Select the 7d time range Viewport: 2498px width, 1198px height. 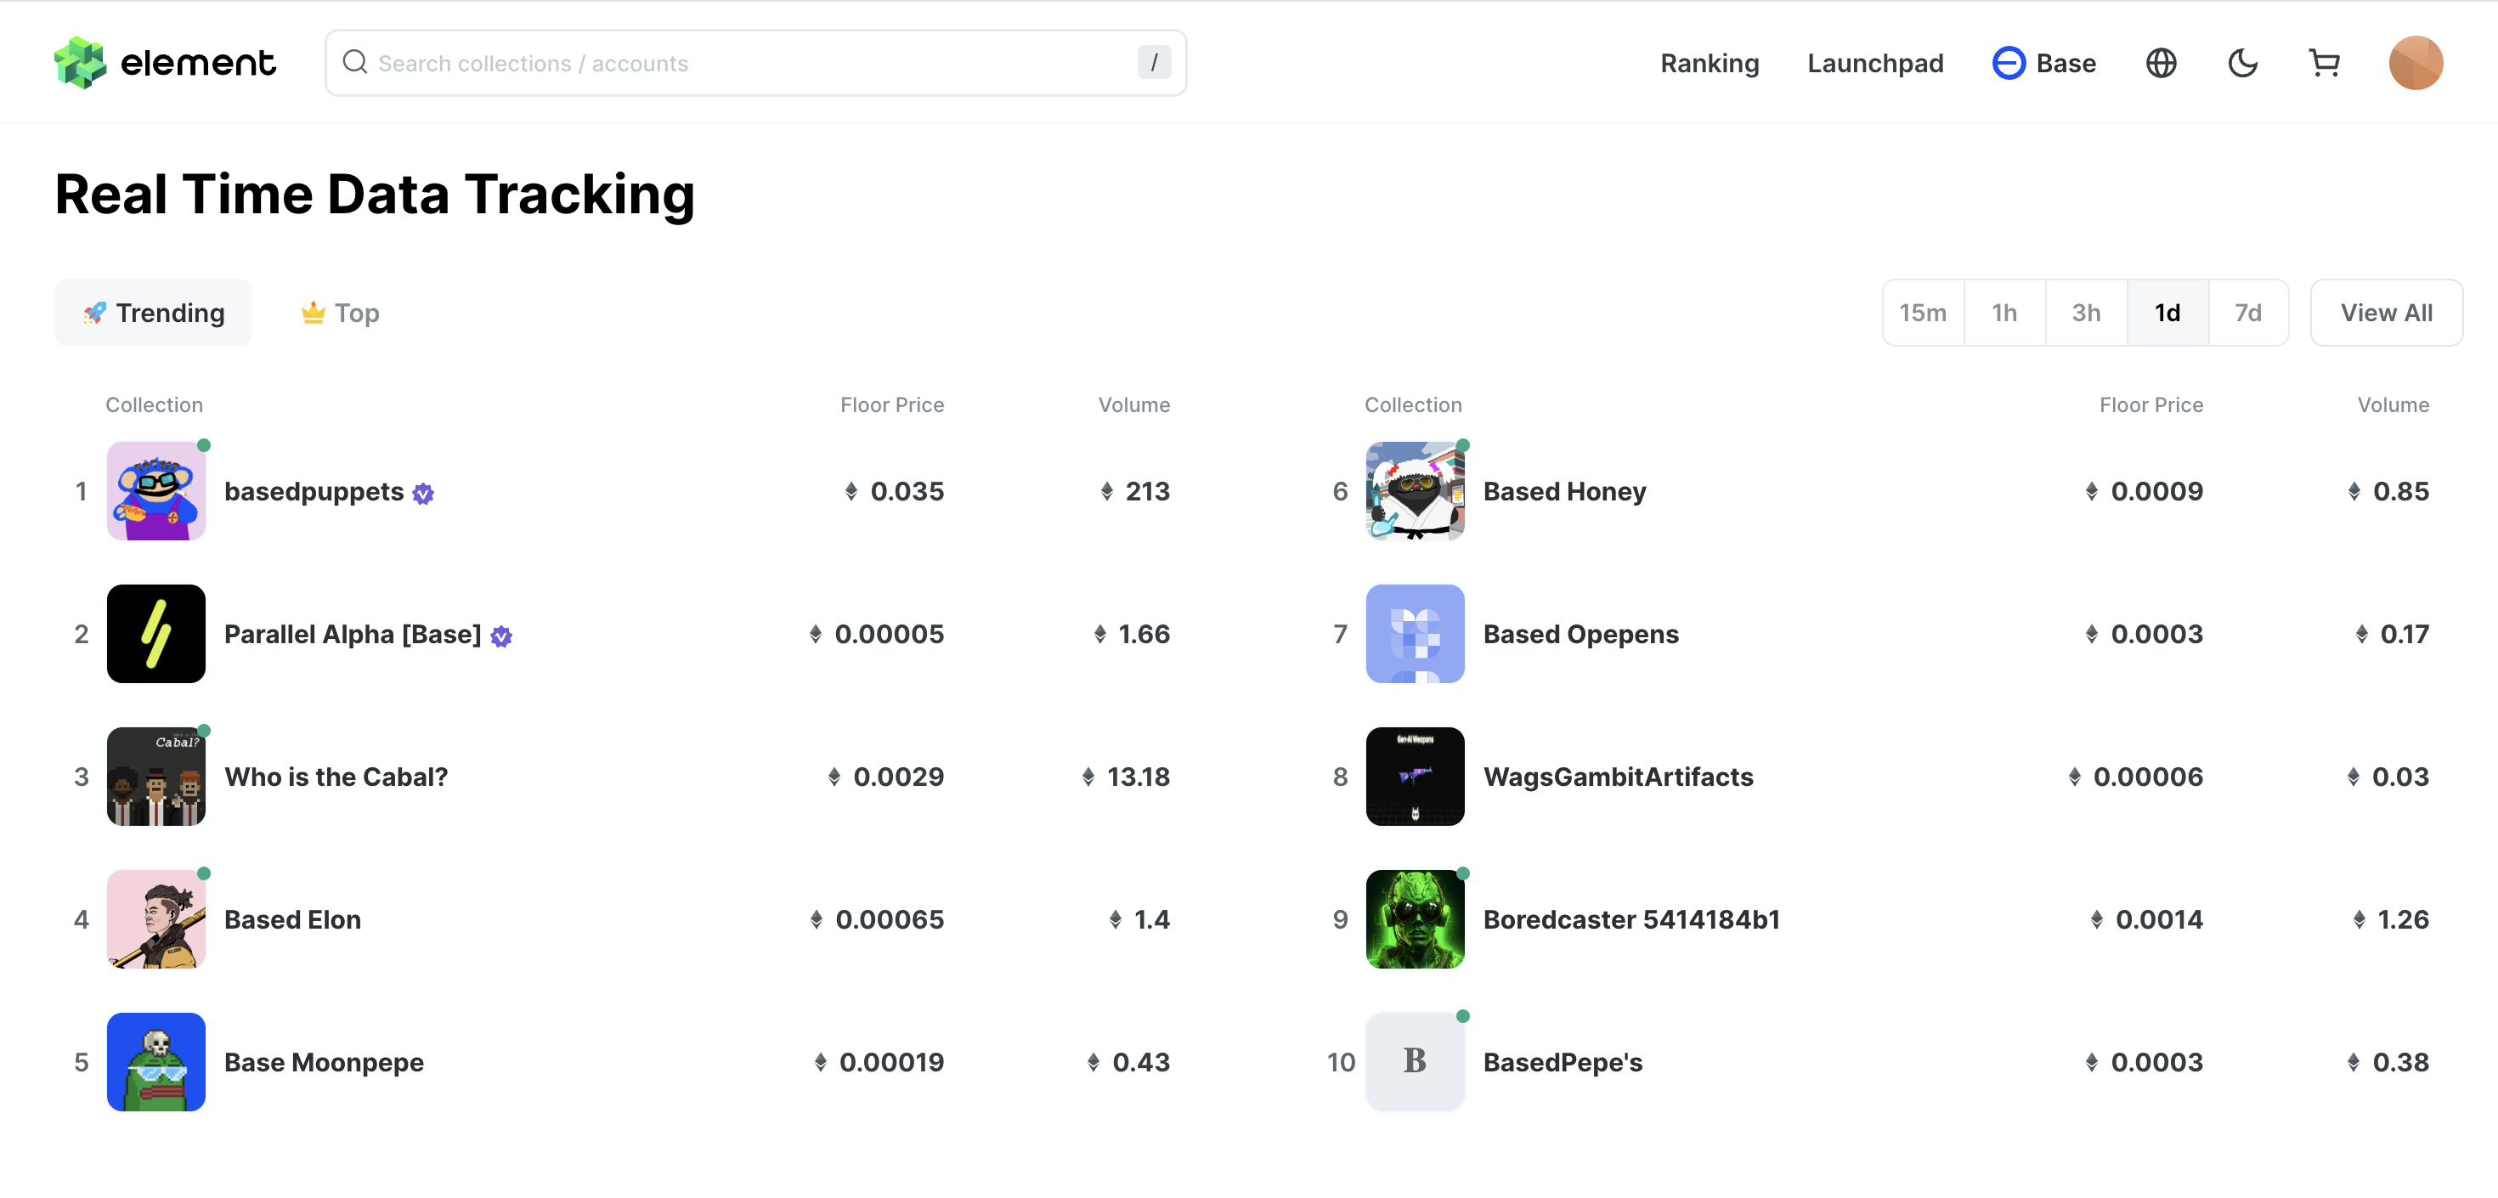(2248, 313)
